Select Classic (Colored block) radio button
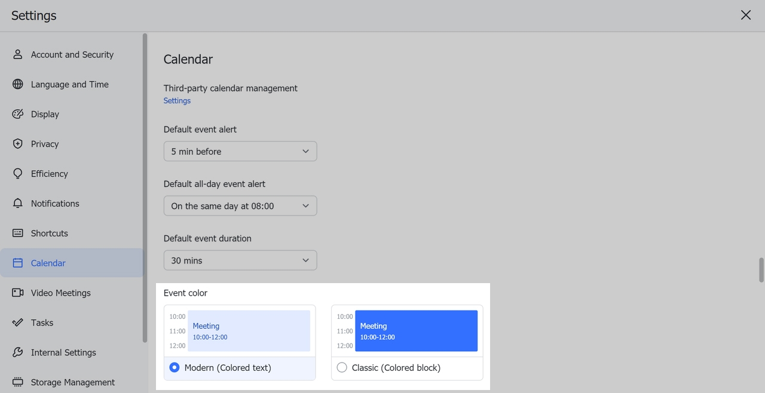The image size is (765, 393). (x=342, y=368)
